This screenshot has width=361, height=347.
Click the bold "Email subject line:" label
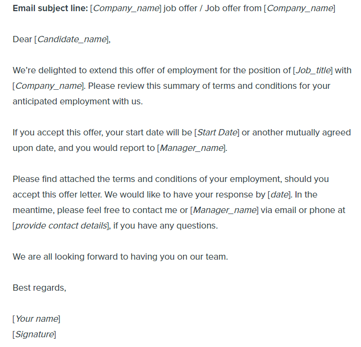click(x=50, y=8)
